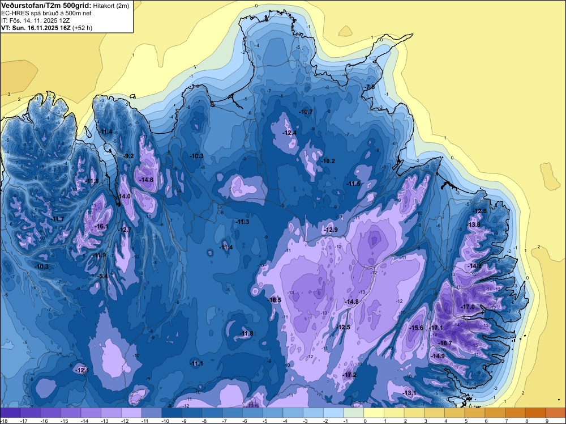Click the -14.0 temperature label
566x424 pixels.
click(x=124, y=196)
